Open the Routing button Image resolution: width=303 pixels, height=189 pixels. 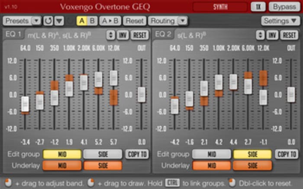point(163,21)
